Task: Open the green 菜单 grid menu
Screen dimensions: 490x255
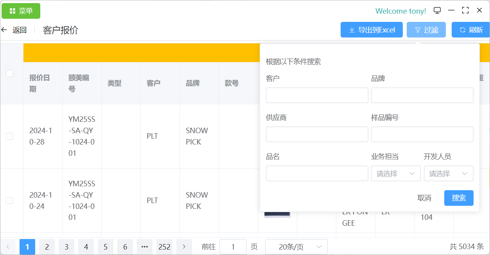Action: tap(21, 11)
